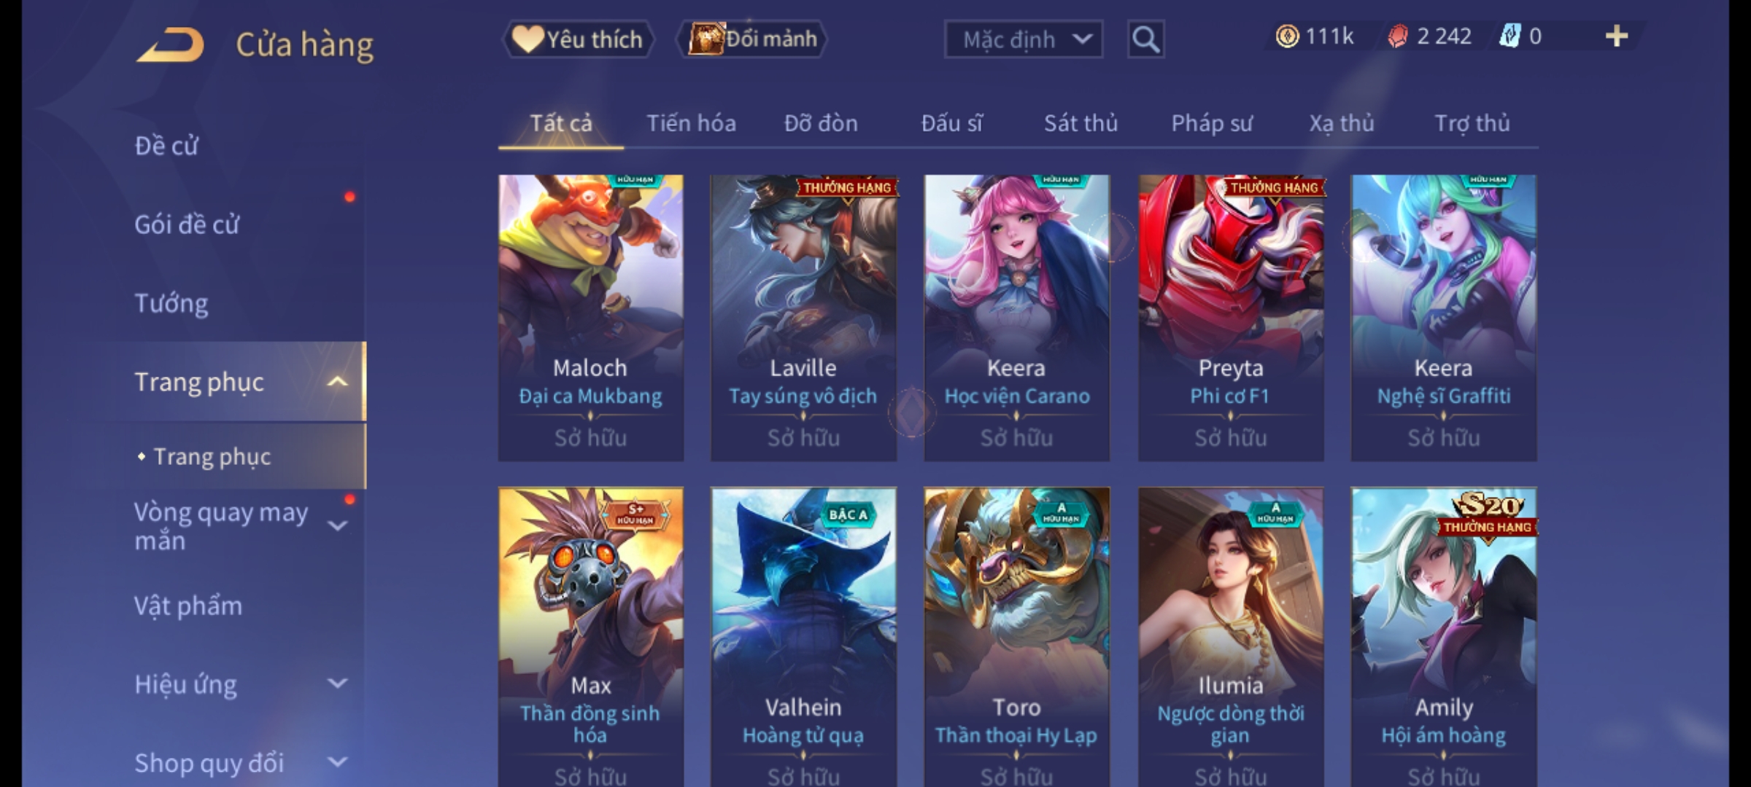1751x787 pixels.
Task: Click the golden back arrow icon
Action: tap(170, 45)
